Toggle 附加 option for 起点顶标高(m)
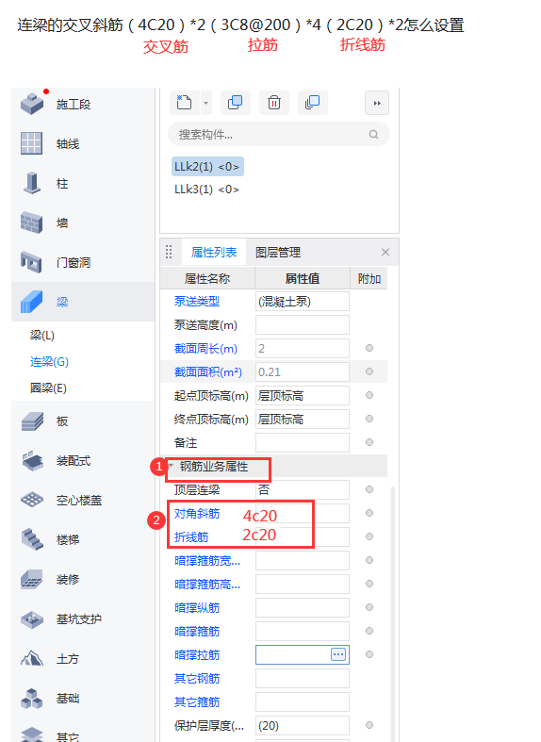 point(369,395)
